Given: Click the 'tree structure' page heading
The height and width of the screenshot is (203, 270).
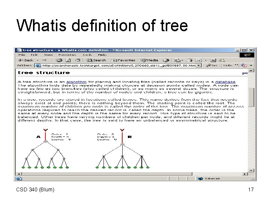Looking at the screenshot, I should (x=44, y=73).
